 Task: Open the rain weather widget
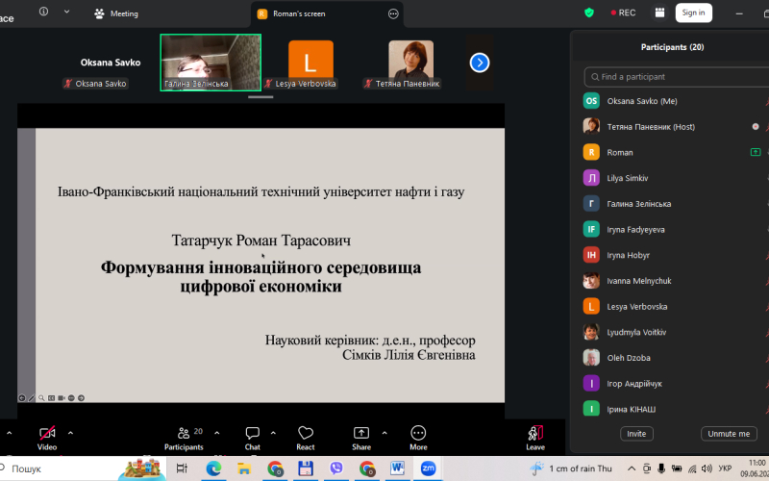(x=571, y=468)
